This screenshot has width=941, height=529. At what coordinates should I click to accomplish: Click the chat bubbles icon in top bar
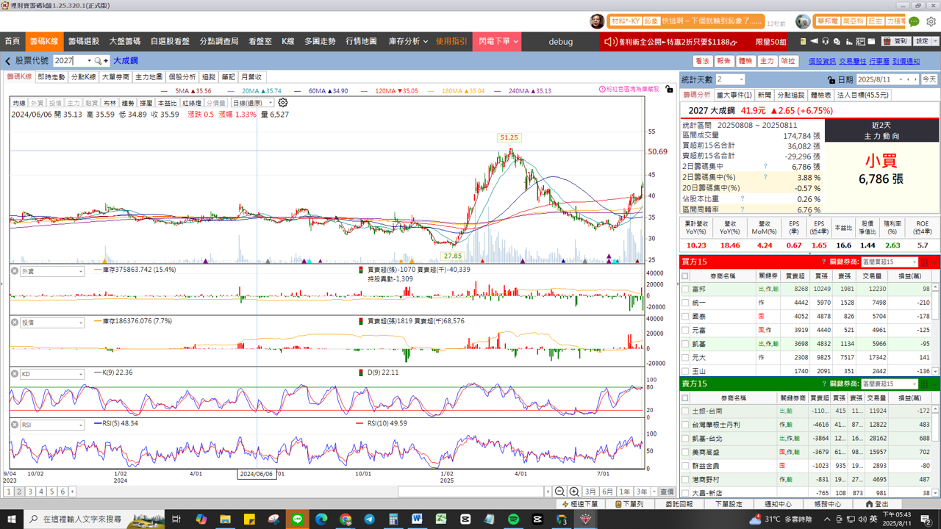point(837,41)
